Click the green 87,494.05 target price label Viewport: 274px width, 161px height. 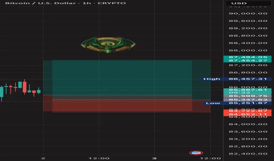pyautogui.click(x=248, y=57)
